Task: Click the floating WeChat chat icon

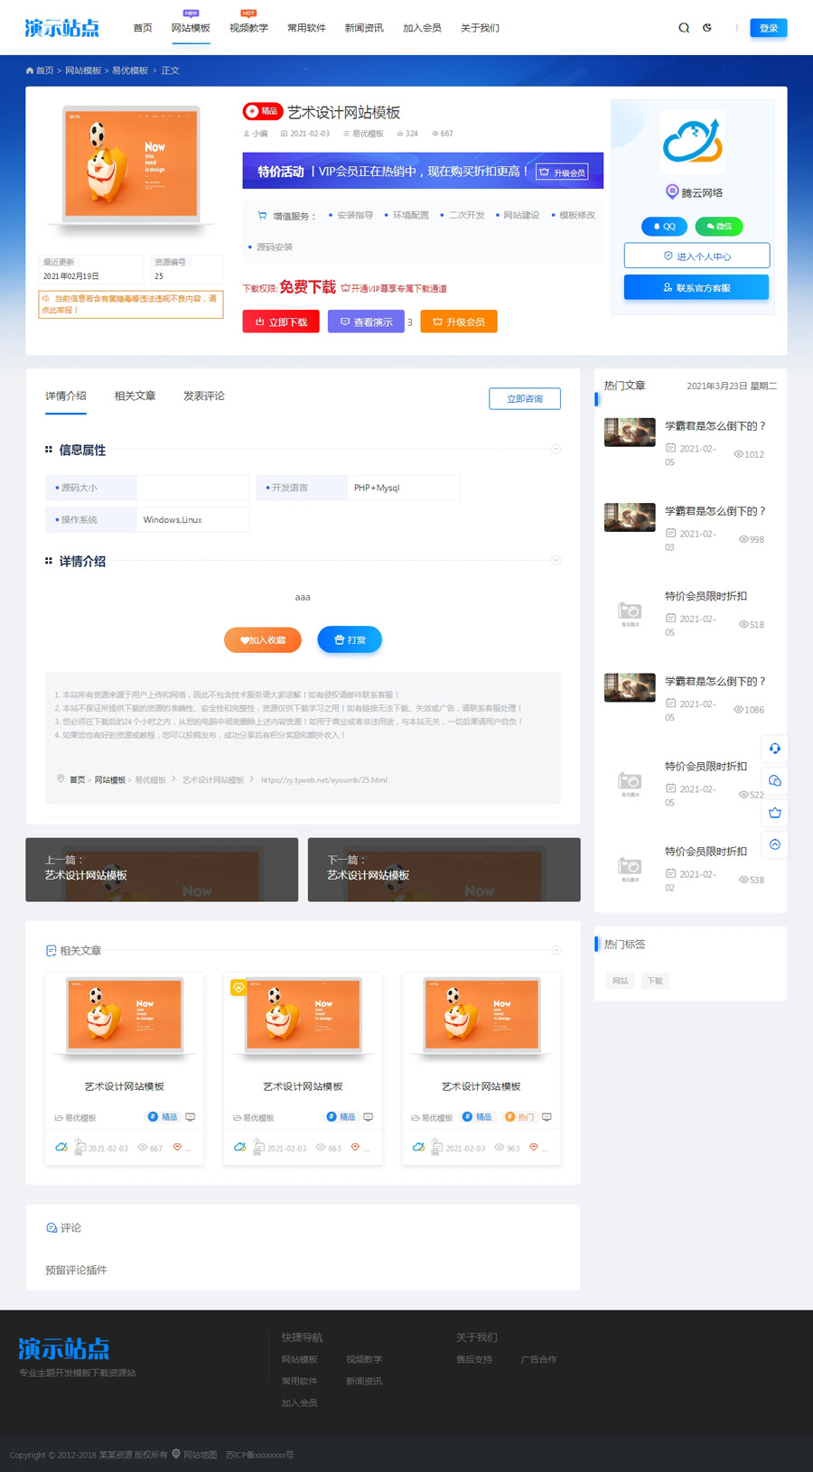Action: click(x=774, y=781)
